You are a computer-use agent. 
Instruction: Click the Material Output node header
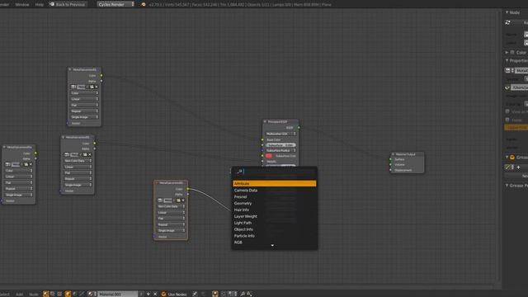point(407,154)
